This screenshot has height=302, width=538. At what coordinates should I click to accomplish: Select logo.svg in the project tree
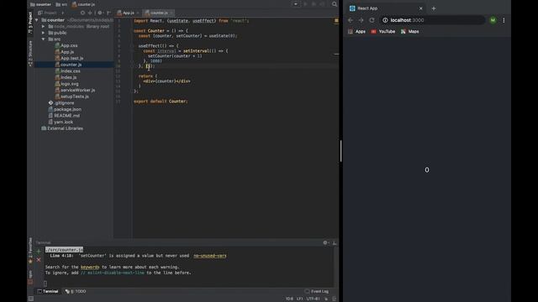point(66,84)
